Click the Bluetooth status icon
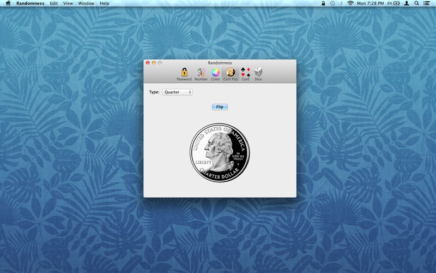 pos(342,3)
